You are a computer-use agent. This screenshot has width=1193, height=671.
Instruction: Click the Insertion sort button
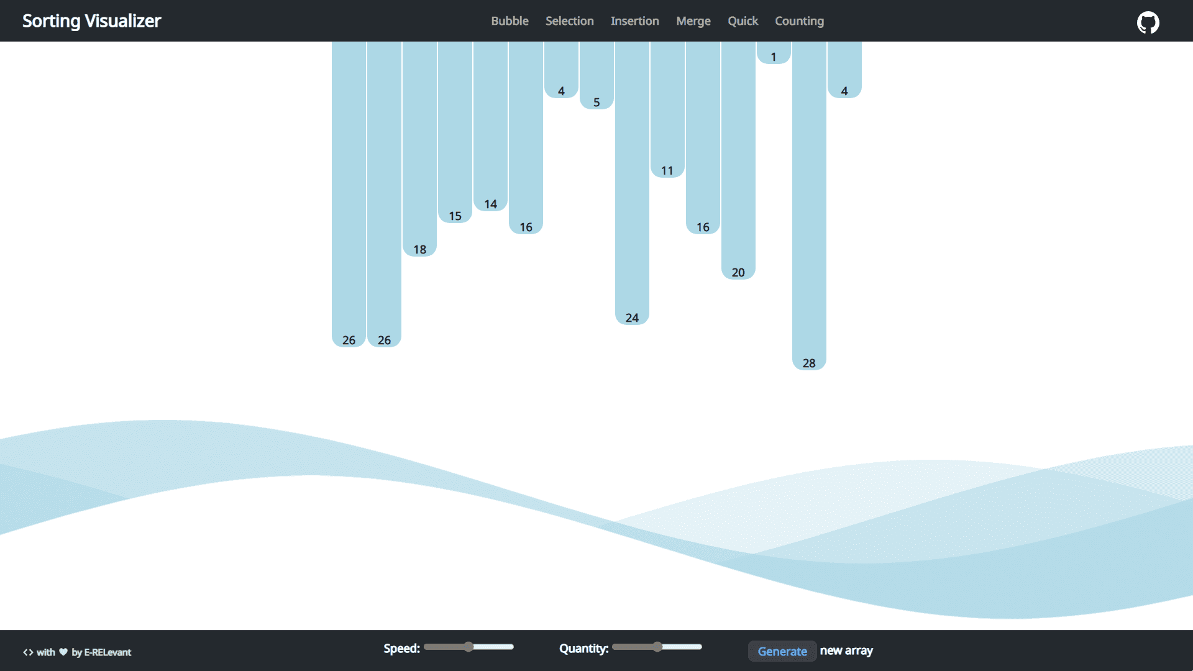pos(635,21)
